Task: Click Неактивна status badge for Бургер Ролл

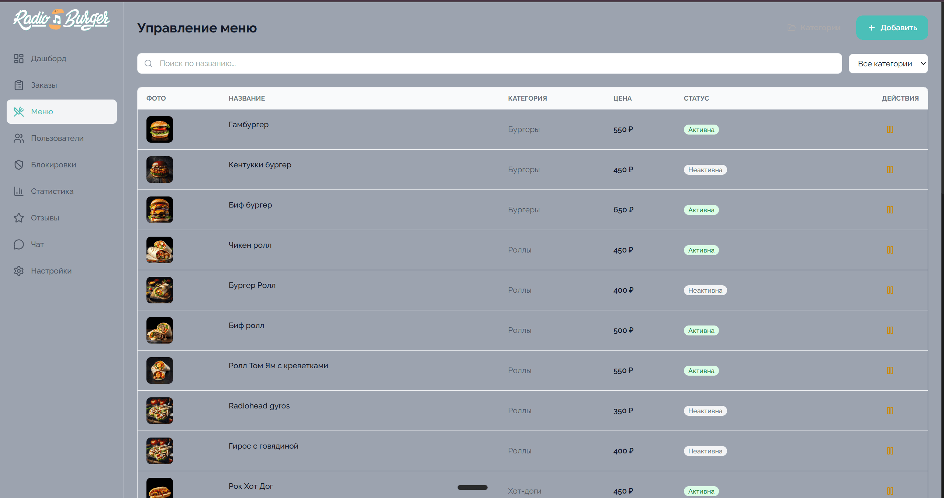Action: coord(705,290)
